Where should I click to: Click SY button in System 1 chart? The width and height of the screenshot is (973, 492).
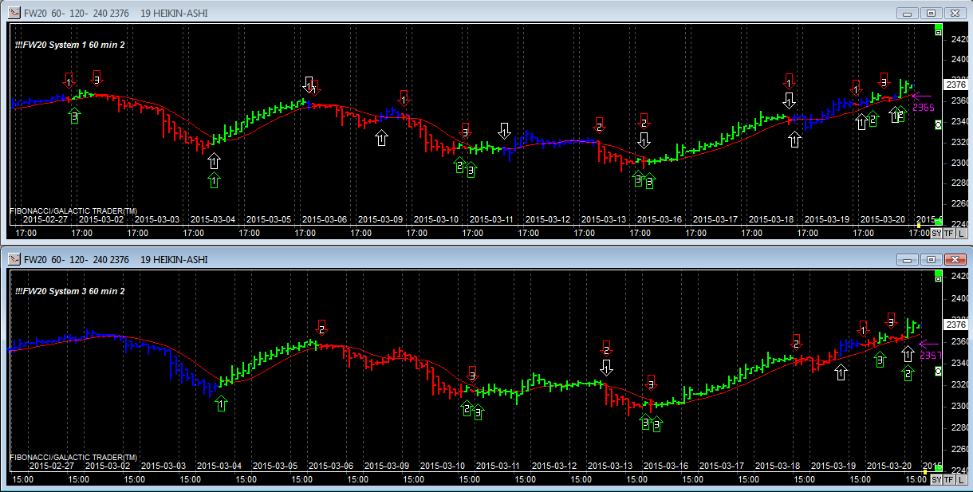936,234
